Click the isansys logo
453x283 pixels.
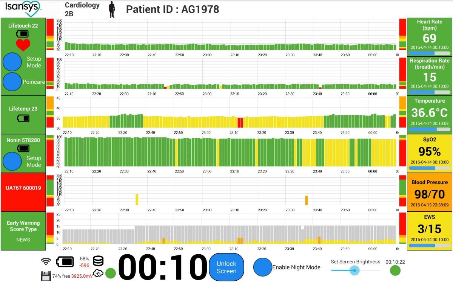point(23,9)
